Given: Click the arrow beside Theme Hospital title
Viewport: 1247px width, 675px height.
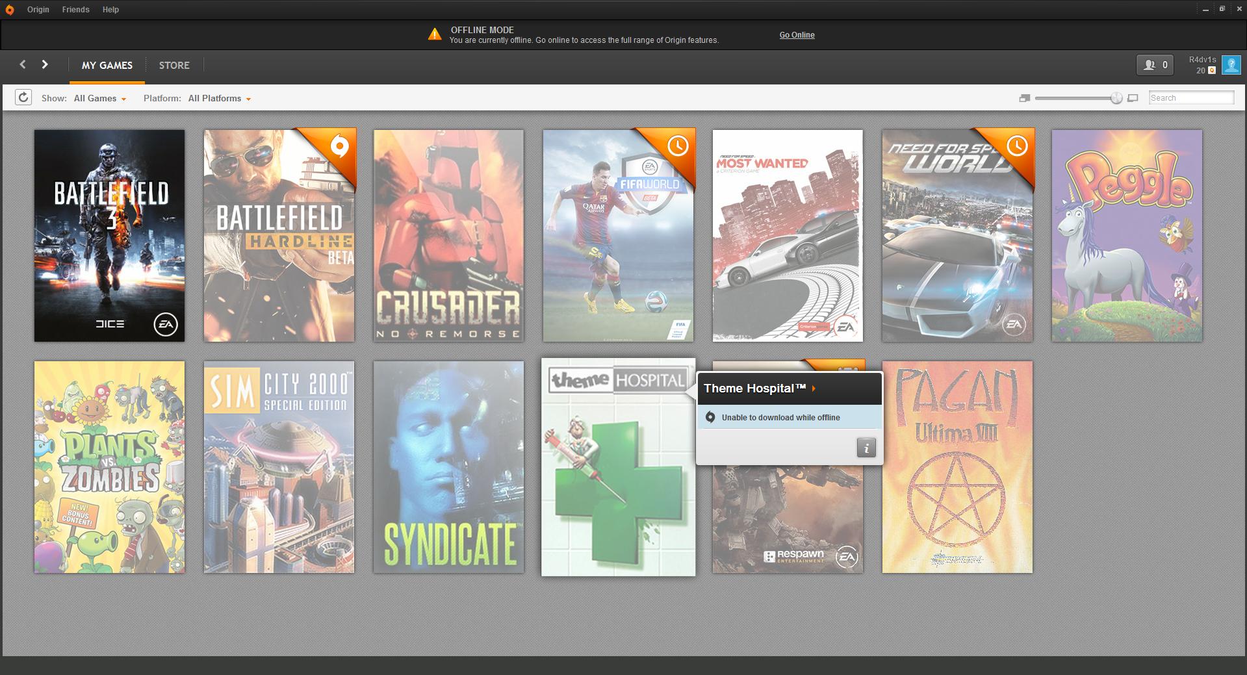Looking at the screenshot, I should [814, 388].
